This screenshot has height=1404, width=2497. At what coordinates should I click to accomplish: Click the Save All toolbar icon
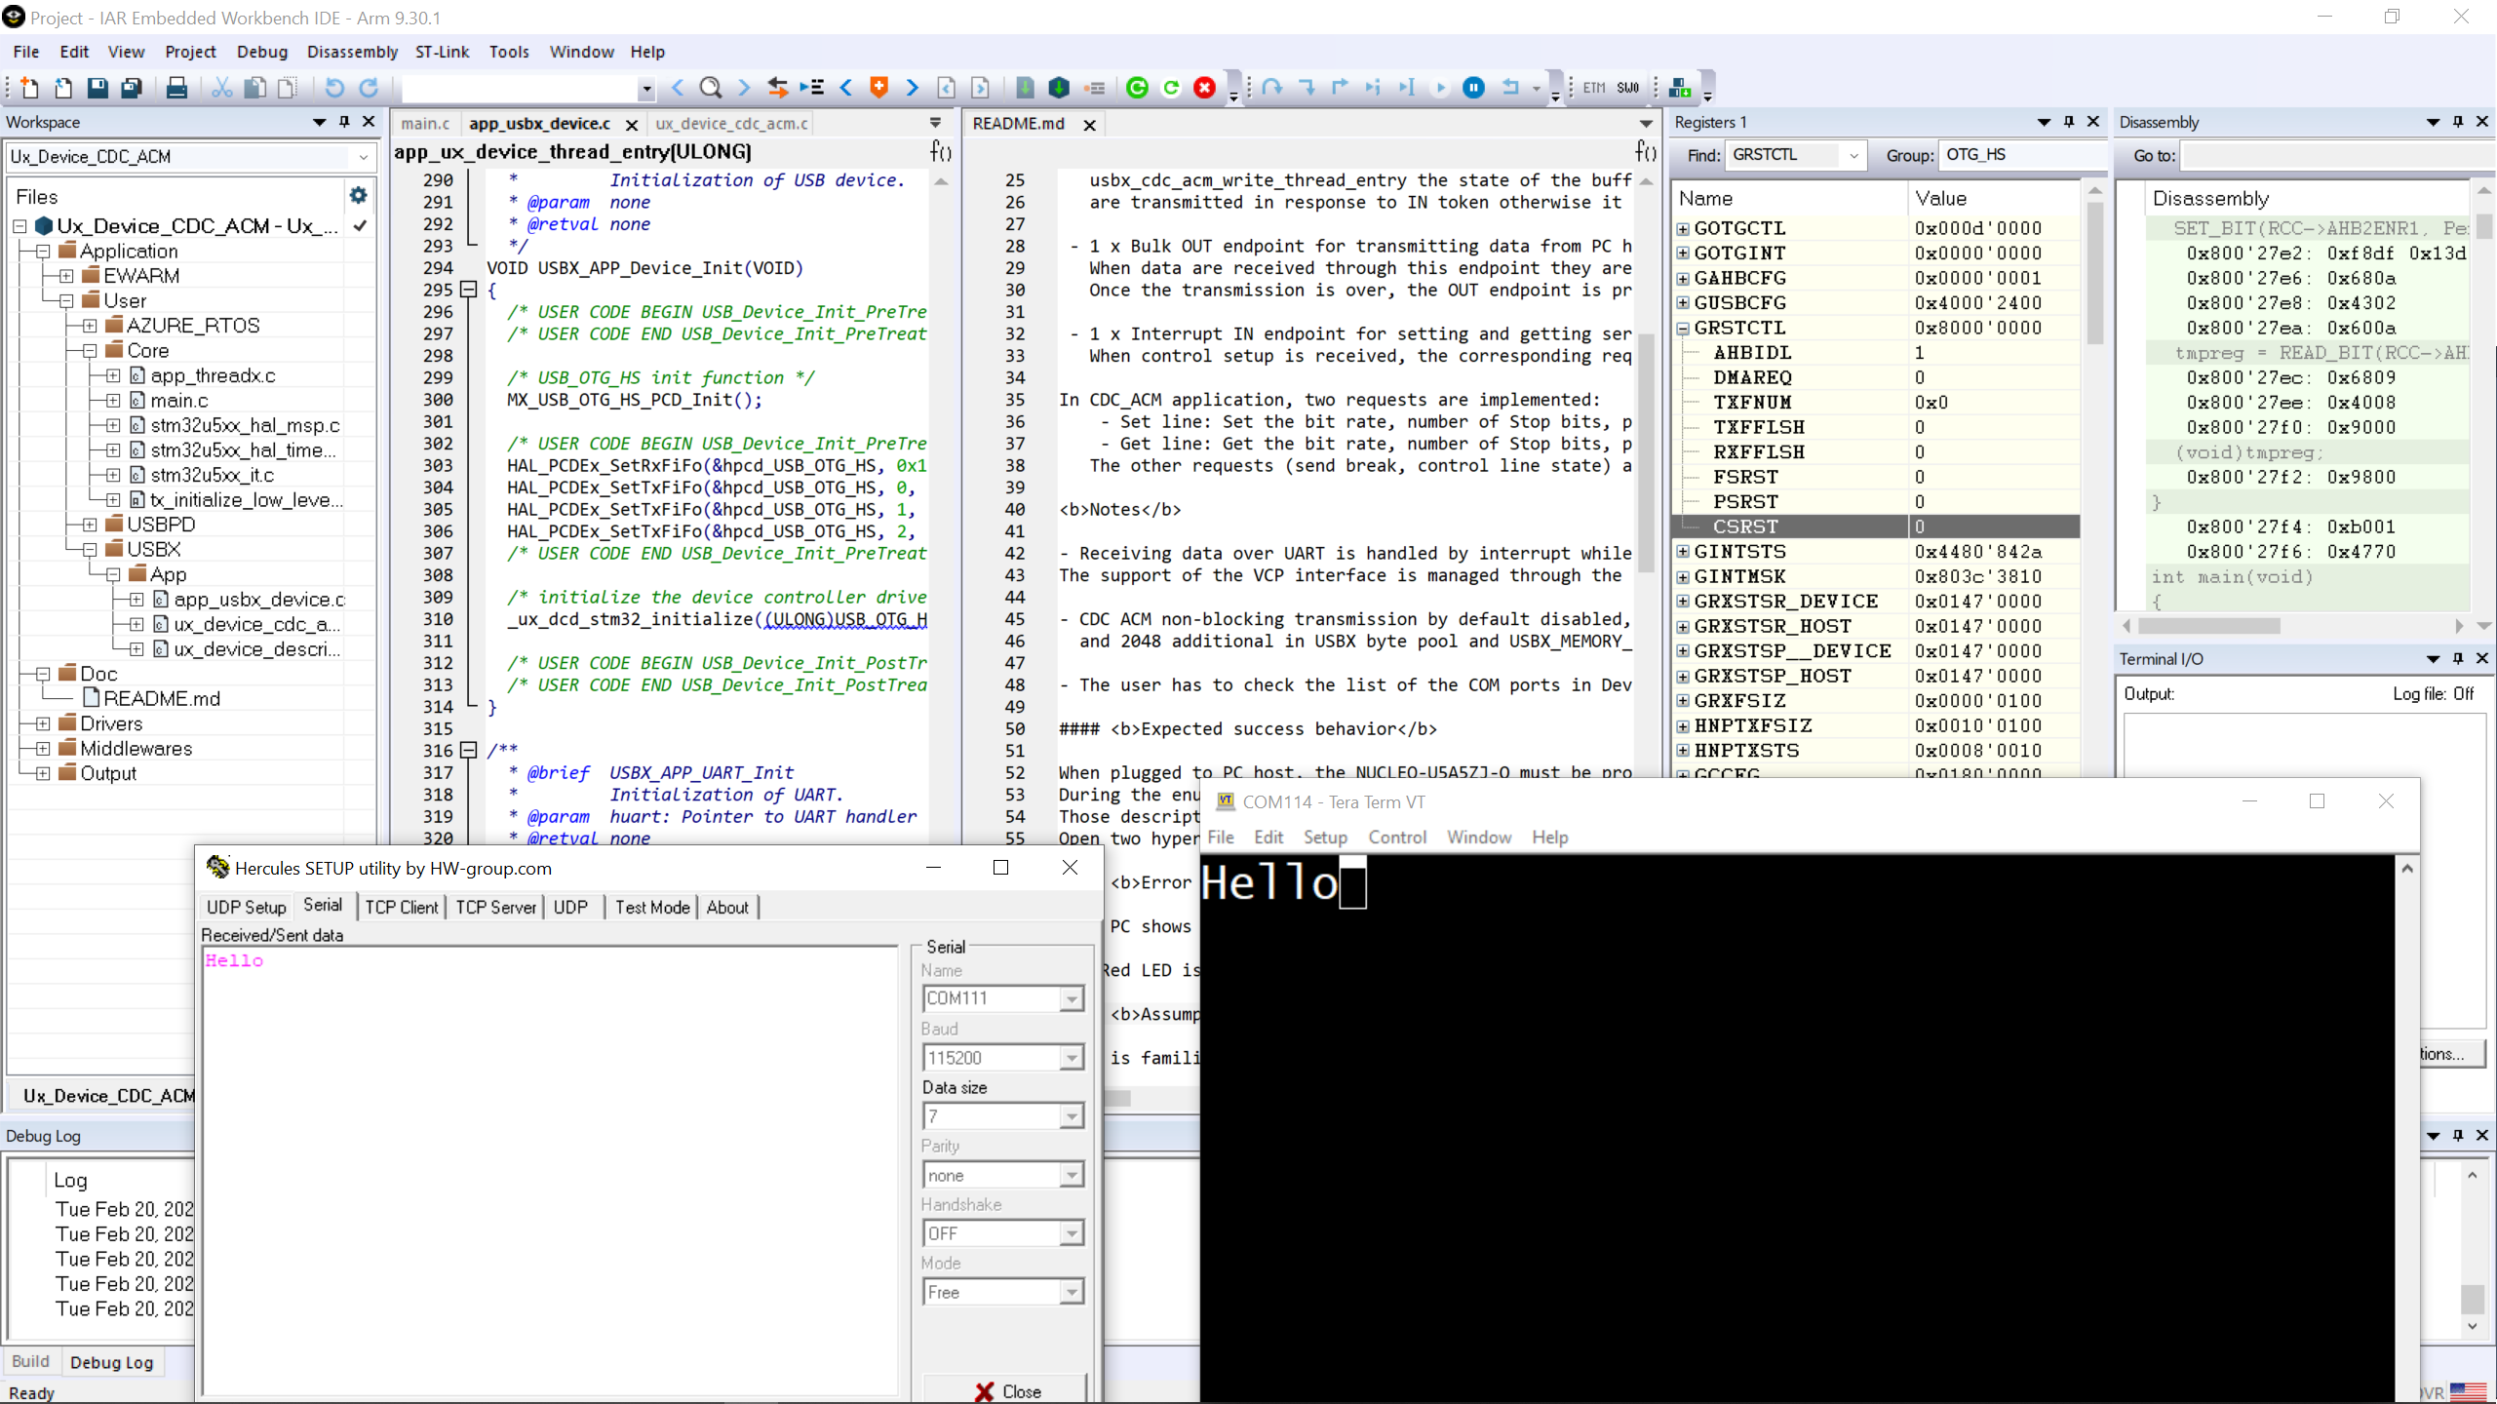pyautogui.click(x=132, y=88)
